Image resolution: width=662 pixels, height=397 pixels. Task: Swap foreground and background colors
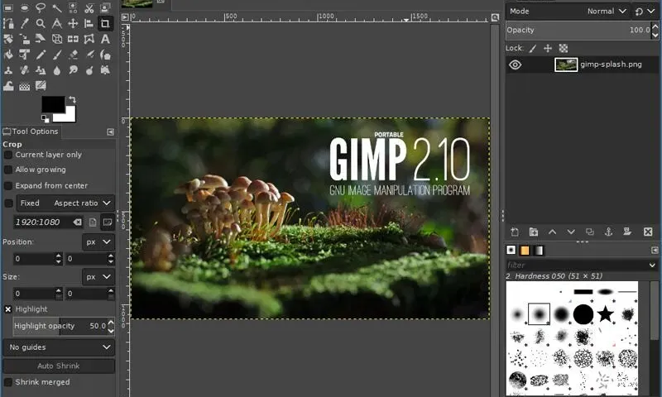tap(72, 99)
